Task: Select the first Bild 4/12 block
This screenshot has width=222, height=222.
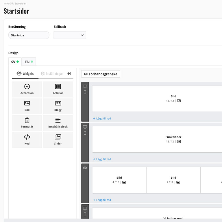Action: (x=119, y=180)
